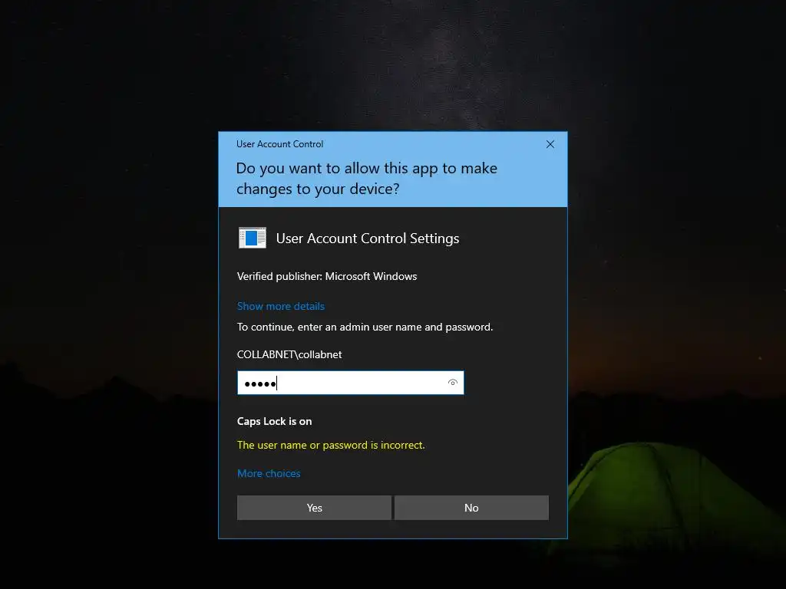The image size is (786, 589).
Task: Select the COLLABNET\collabnet user name text
Action: click(x=289, y=354)
